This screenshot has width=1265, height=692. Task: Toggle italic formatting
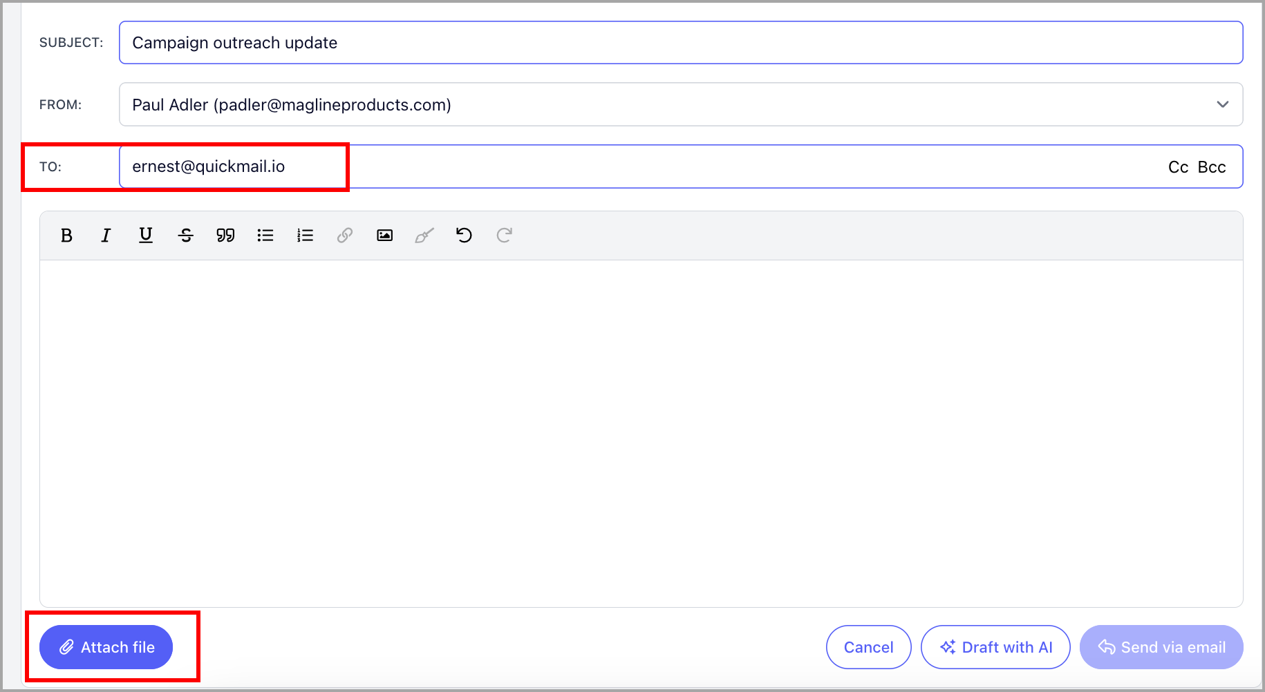(106, 236)
